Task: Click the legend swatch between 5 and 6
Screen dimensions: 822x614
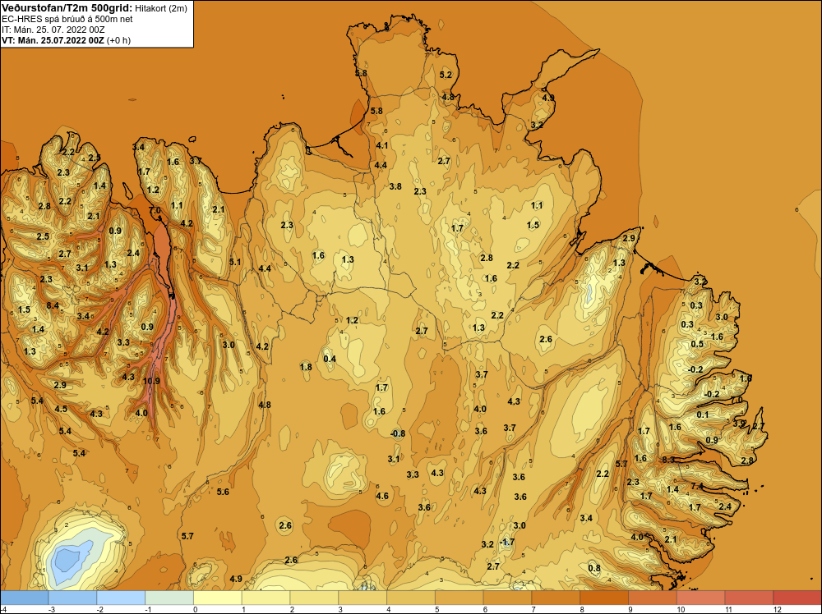Action: 459,598
